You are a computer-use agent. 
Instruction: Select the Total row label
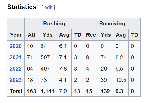point(16,91)
